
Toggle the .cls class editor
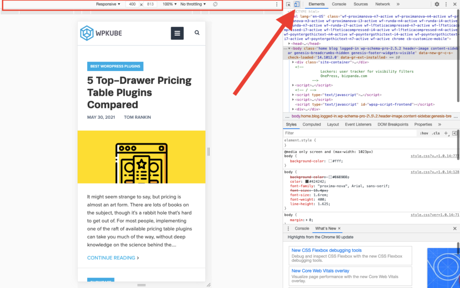(x=436, y=133)
